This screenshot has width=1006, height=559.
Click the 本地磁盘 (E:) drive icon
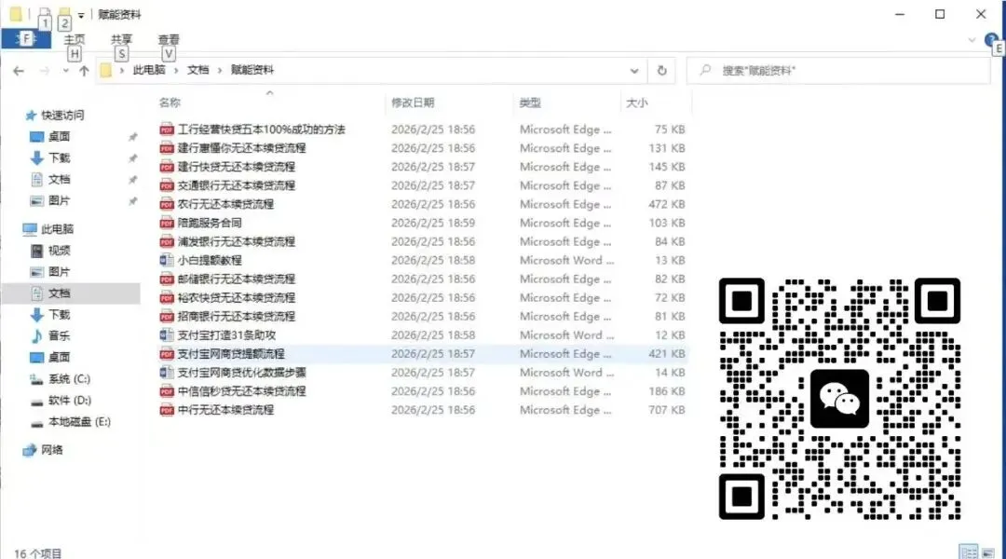pyautogui.click(x=37, y=422)
